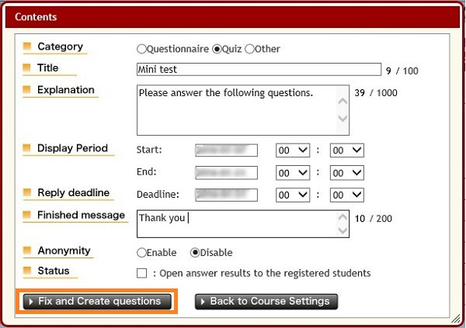Select Disable for anonymity
Image resolution: width=466 pixels, height=328 pixels.
pos(195,253)
